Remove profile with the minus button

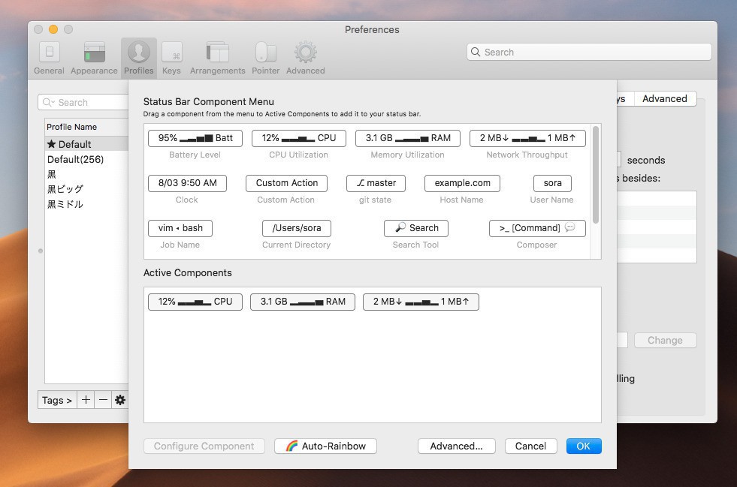[103, 400]
